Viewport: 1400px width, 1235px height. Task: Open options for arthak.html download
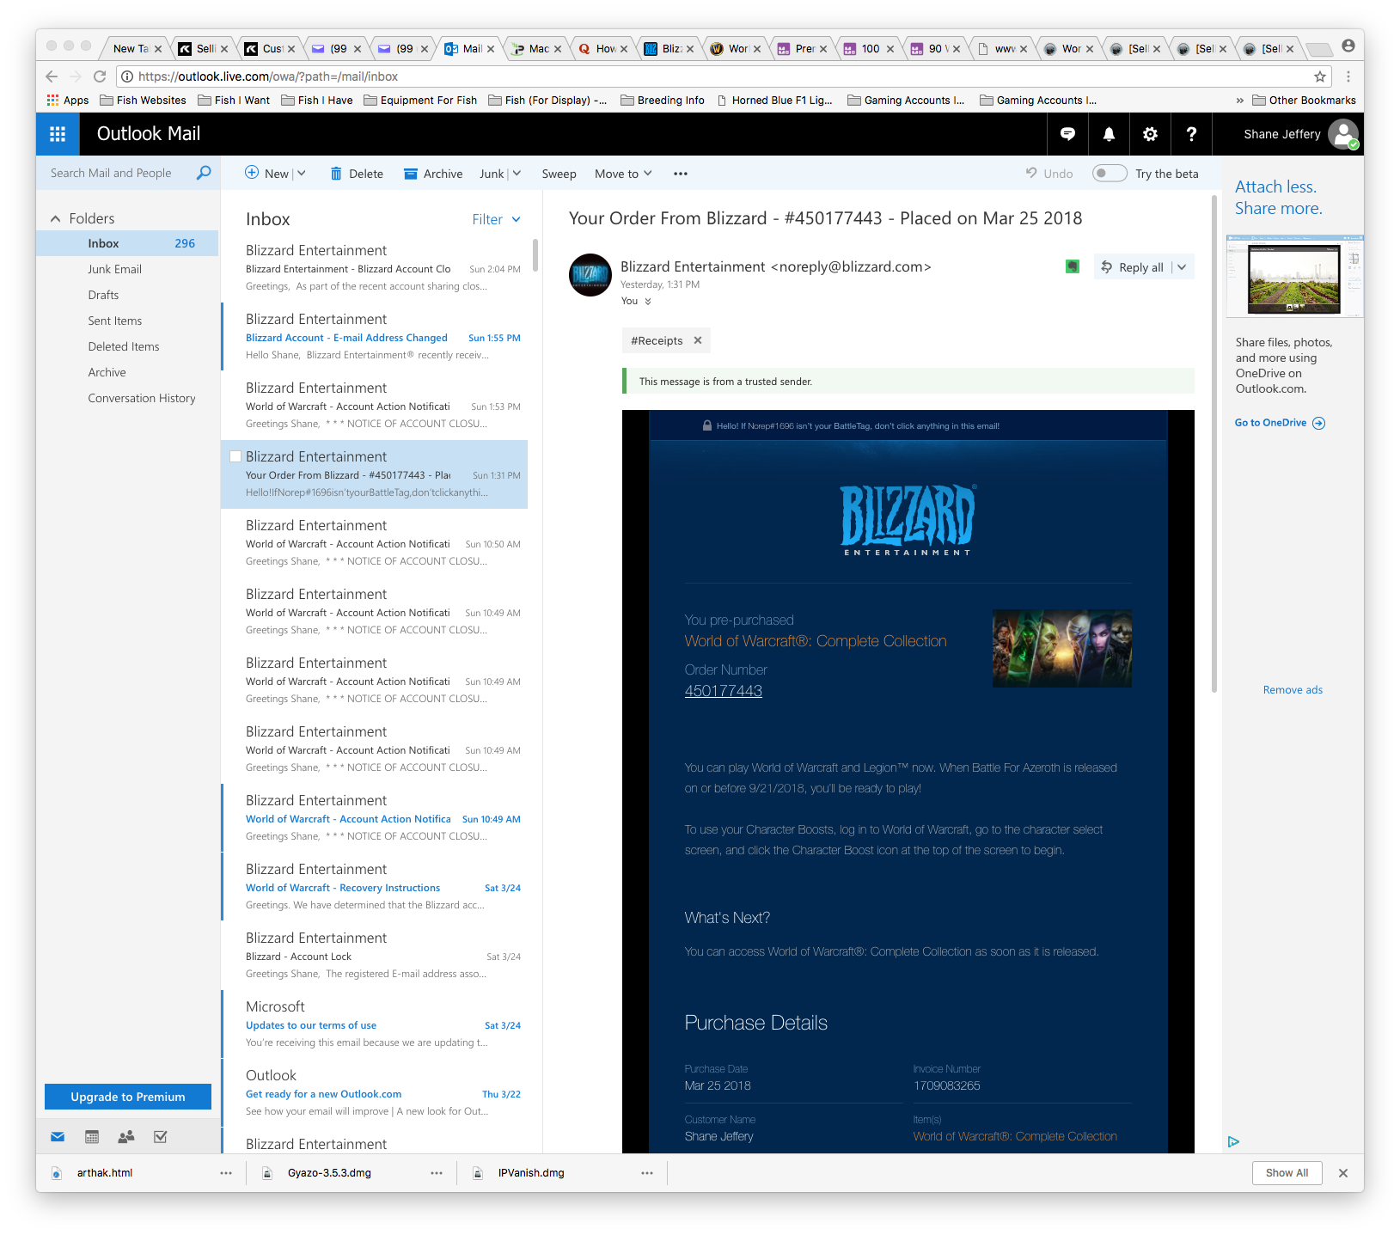coord(226,1173)
